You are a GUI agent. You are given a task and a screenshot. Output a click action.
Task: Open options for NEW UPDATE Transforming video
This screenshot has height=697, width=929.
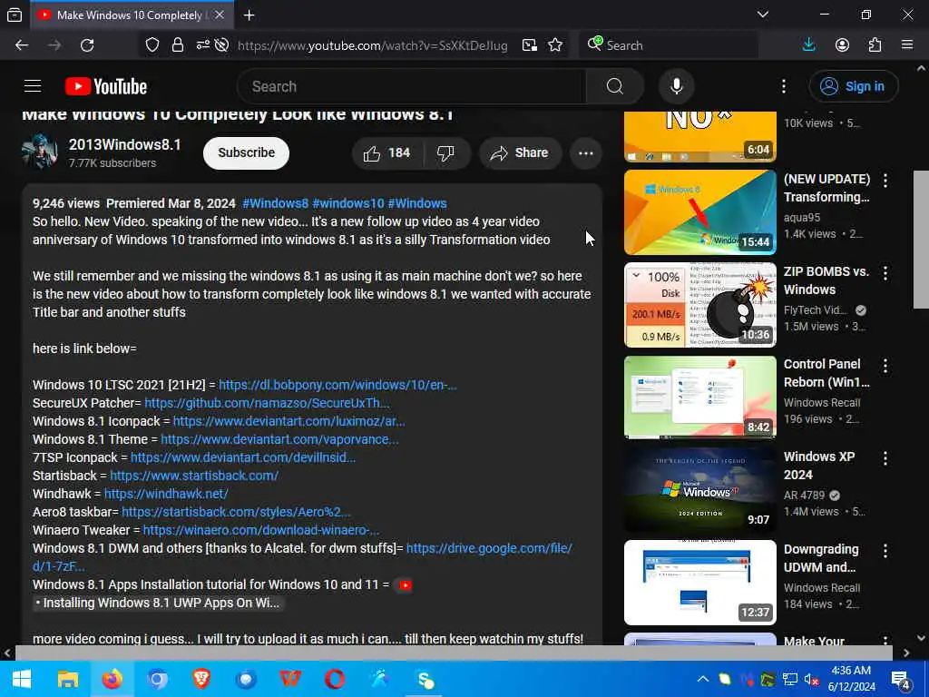click(x=885, y=181)
